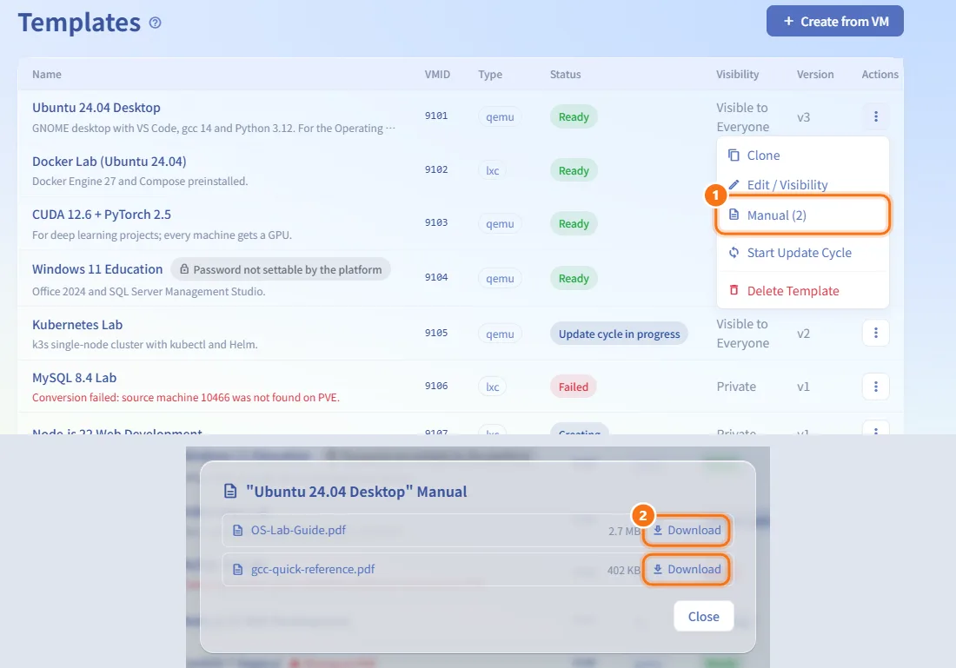The height and width of the screenshot is (668, 956).
Task: Download the gcc-quick-reference.pdf file
Action: (x=687, y=569)
